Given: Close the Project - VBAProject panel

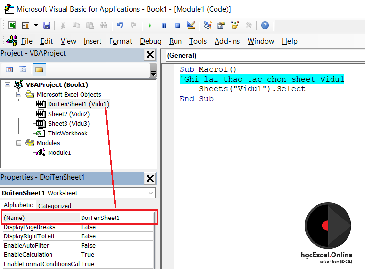Looking at the screenshot, I should click(x=150, y=55).
